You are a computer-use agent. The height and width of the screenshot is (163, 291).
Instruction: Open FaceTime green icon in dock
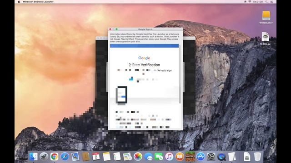click(x=159, y=157)
